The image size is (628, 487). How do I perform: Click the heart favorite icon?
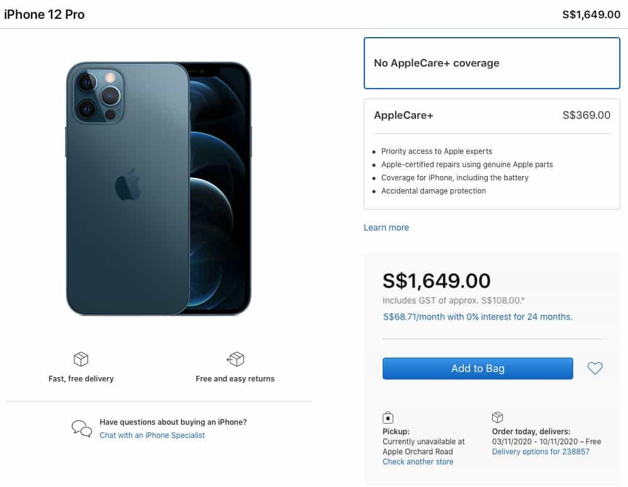pyautogui.click(x=595, y=368)
